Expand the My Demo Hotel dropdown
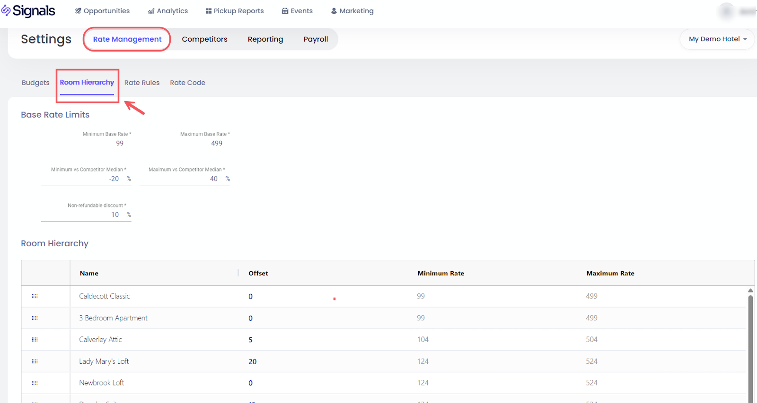Screen dimensions: 757x403 [x=717, y=39]
